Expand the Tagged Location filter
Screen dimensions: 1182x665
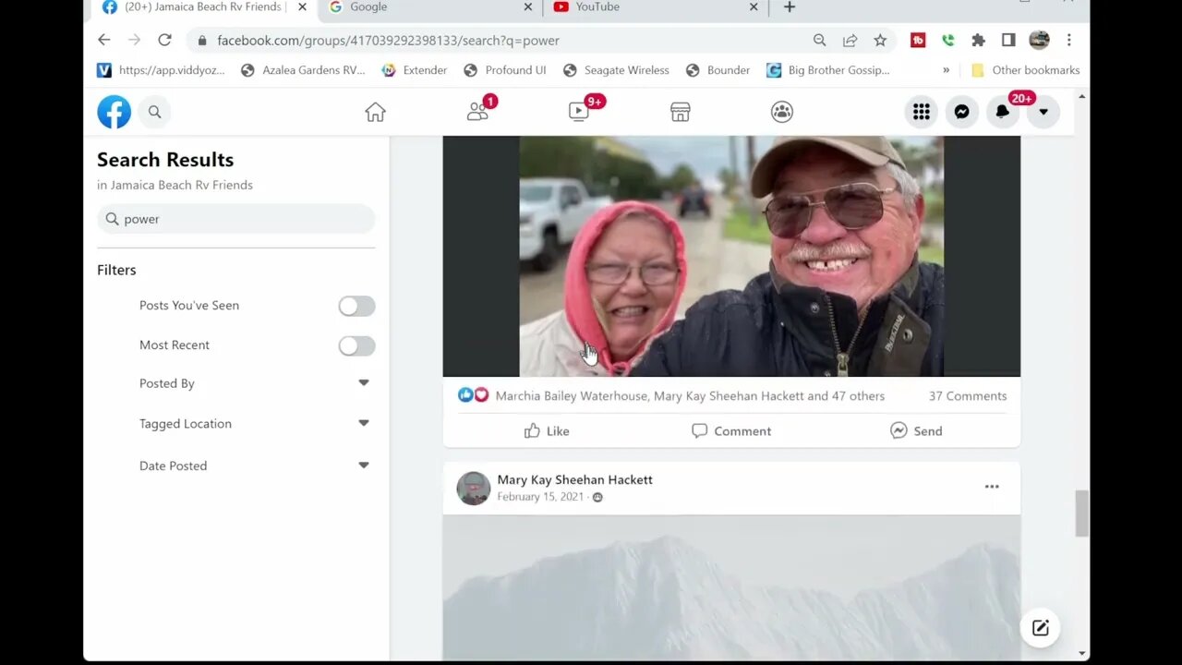(363, 423)
